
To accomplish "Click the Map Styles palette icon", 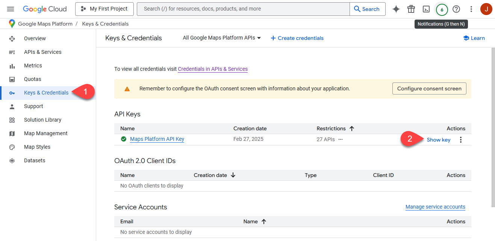I will [x=12, y=147].
